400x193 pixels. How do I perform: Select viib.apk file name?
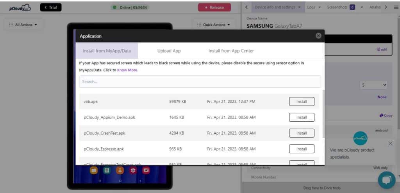point(91,102)
